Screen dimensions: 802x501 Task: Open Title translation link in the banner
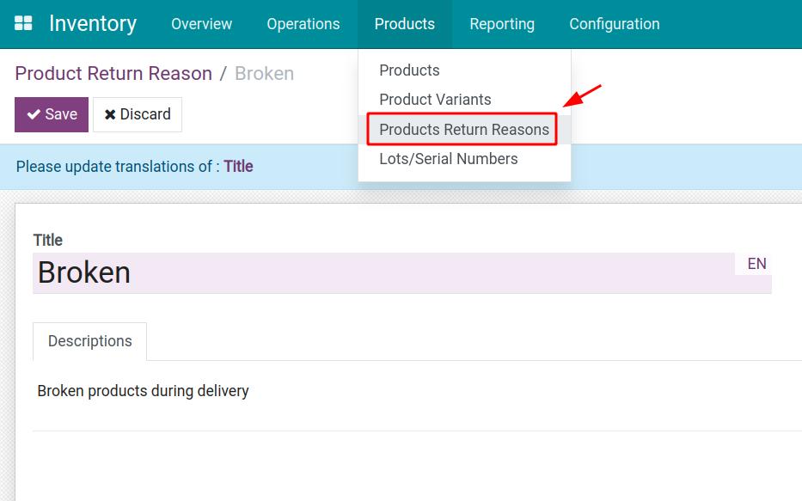click(238, 166)
